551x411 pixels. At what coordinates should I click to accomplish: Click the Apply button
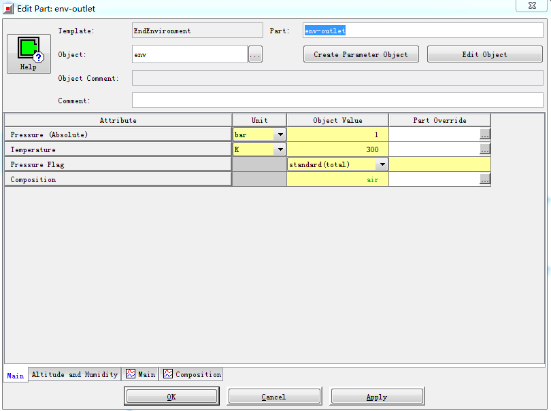tap(377, 397)
